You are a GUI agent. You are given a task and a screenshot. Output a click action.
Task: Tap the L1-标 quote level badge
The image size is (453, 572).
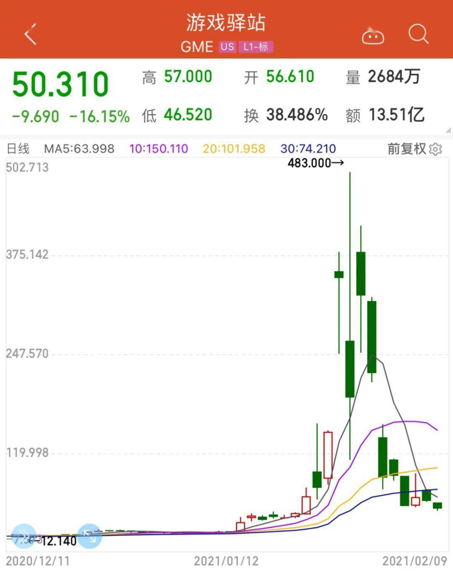click(x=256, y=47)
